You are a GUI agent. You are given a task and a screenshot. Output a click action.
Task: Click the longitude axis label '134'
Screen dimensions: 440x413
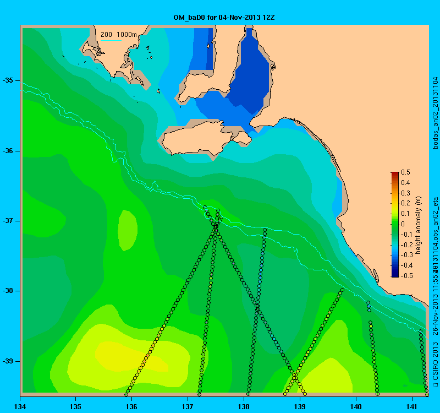pyautogui.click(x=20, y=406)
